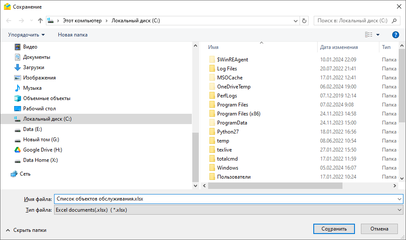
Task: Expand the address bar history dropdown
Action: pyautogui.click(x=296, y=21)
